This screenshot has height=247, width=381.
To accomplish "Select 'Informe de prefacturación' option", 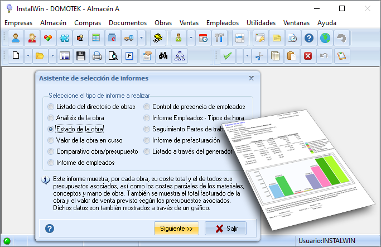I will tap(182, 140).
